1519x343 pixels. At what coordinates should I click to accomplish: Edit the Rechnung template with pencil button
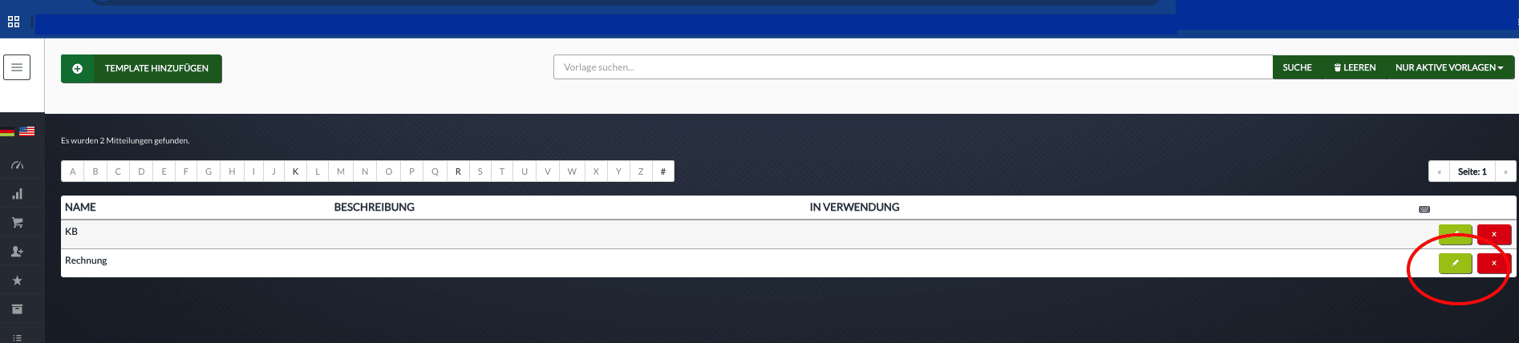pos(1455,263)
